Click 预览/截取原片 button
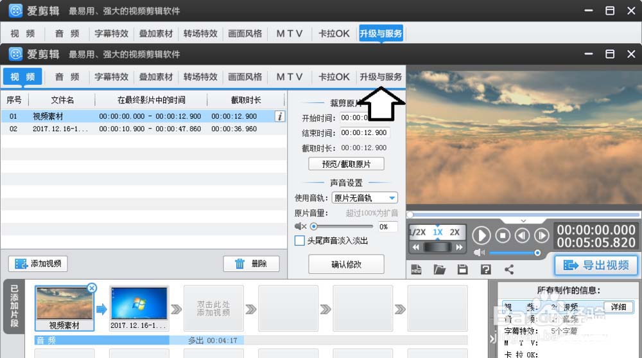This screenshot has height=358, width=642. click(346, 164)
